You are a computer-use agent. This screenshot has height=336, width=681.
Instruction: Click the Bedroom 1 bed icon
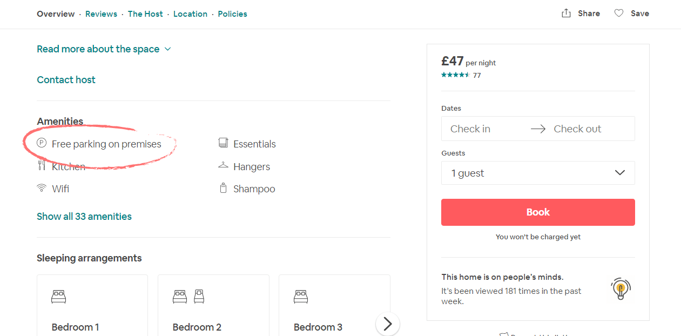point(59,296)
